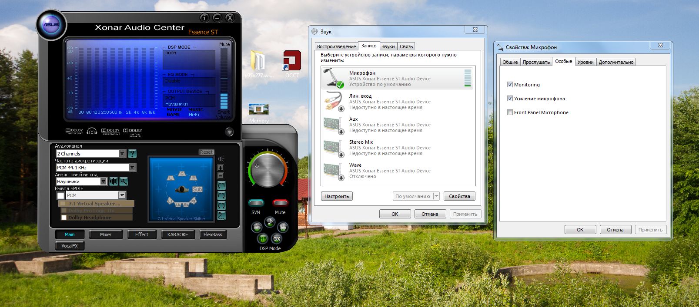
Task: Open the Связь tab
Action: (406, 46)
